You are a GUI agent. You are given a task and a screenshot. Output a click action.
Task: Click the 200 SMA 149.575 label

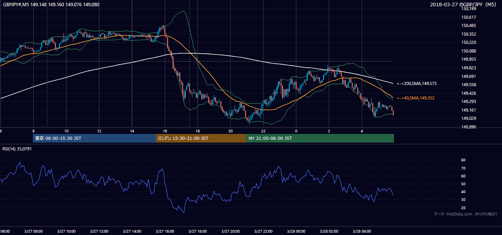click(x=416, y=83)
